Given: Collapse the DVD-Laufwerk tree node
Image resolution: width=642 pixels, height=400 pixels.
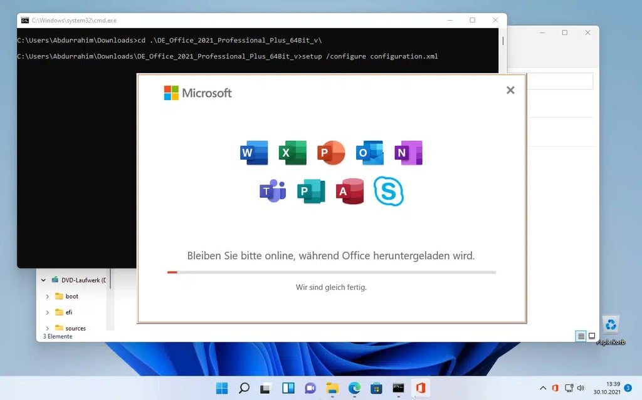Looking at the screenshot, I should click(43, 280).
